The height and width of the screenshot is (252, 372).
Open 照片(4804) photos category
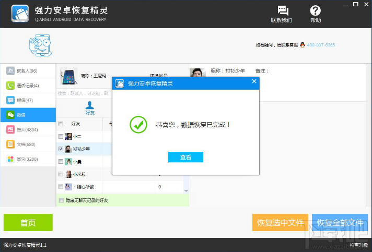[28, 129]
